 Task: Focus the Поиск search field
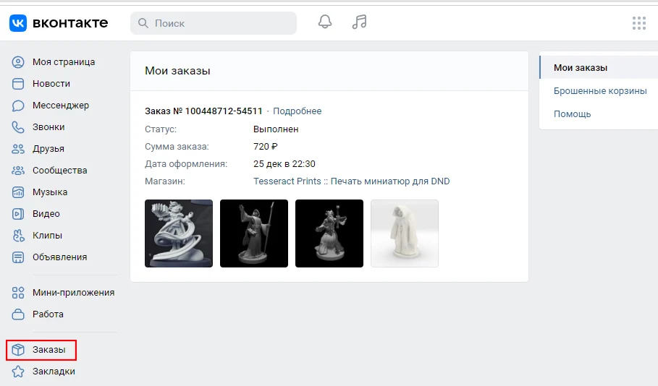click(x=214, y=23)
